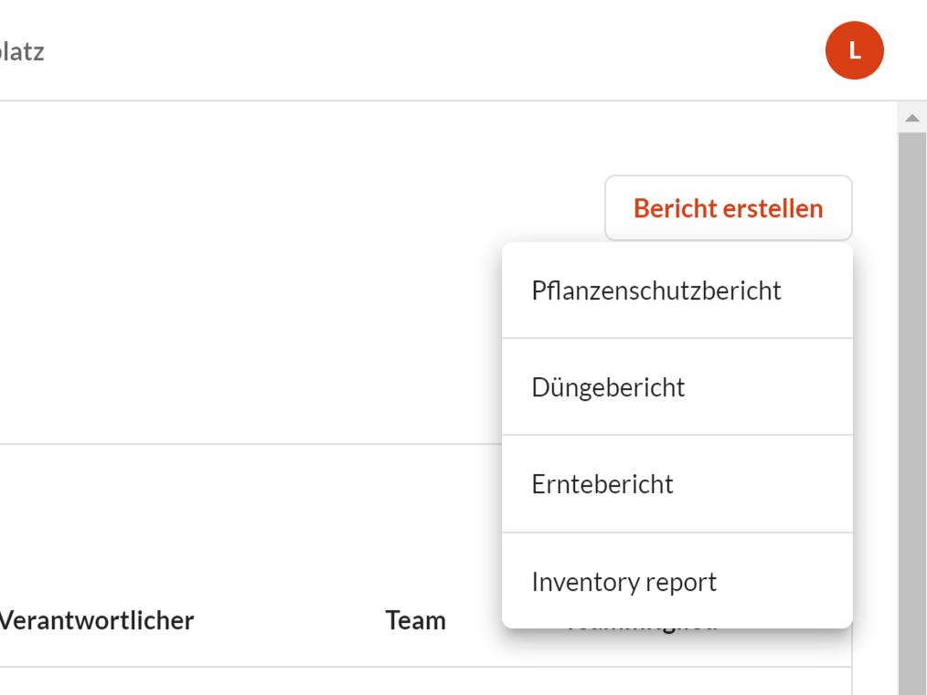The image size is (927, 695).
Task: Open the user avatar 'L' menu
Action: pyautogui.click(x=854, y=50)
